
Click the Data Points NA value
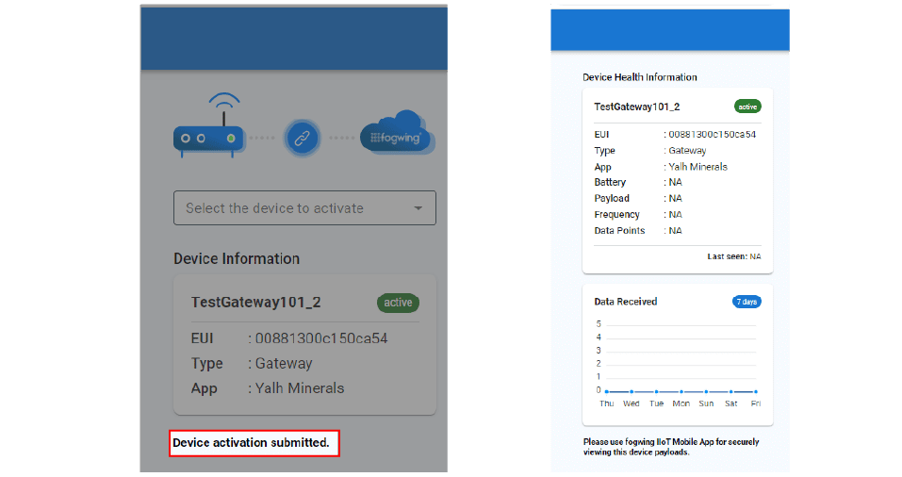[x=676, y=230]
